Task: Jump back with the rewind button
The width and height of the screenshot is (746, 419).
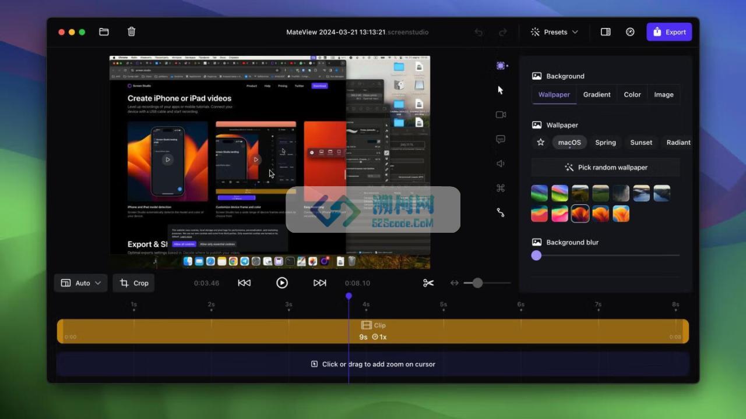Action: tap(244, 283)
